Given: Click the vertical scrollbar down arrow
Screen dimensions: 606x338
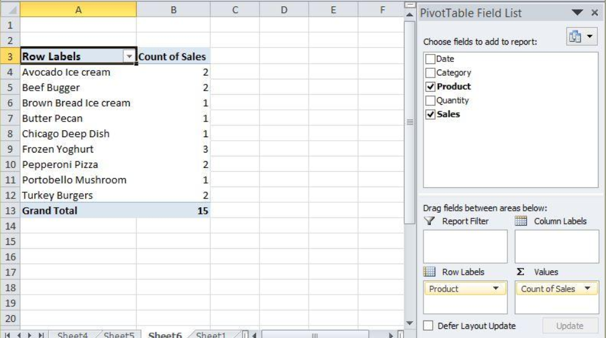Looking at the screenshot, I should click(409, 323).
